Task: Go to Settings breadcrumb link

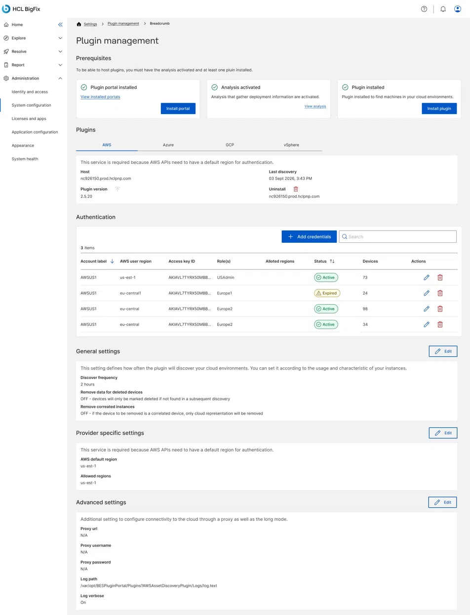Action: click(90, 24)
